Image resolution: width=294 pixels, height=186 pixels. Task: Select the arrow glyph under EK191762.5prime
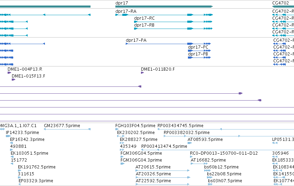pos(19,170)
